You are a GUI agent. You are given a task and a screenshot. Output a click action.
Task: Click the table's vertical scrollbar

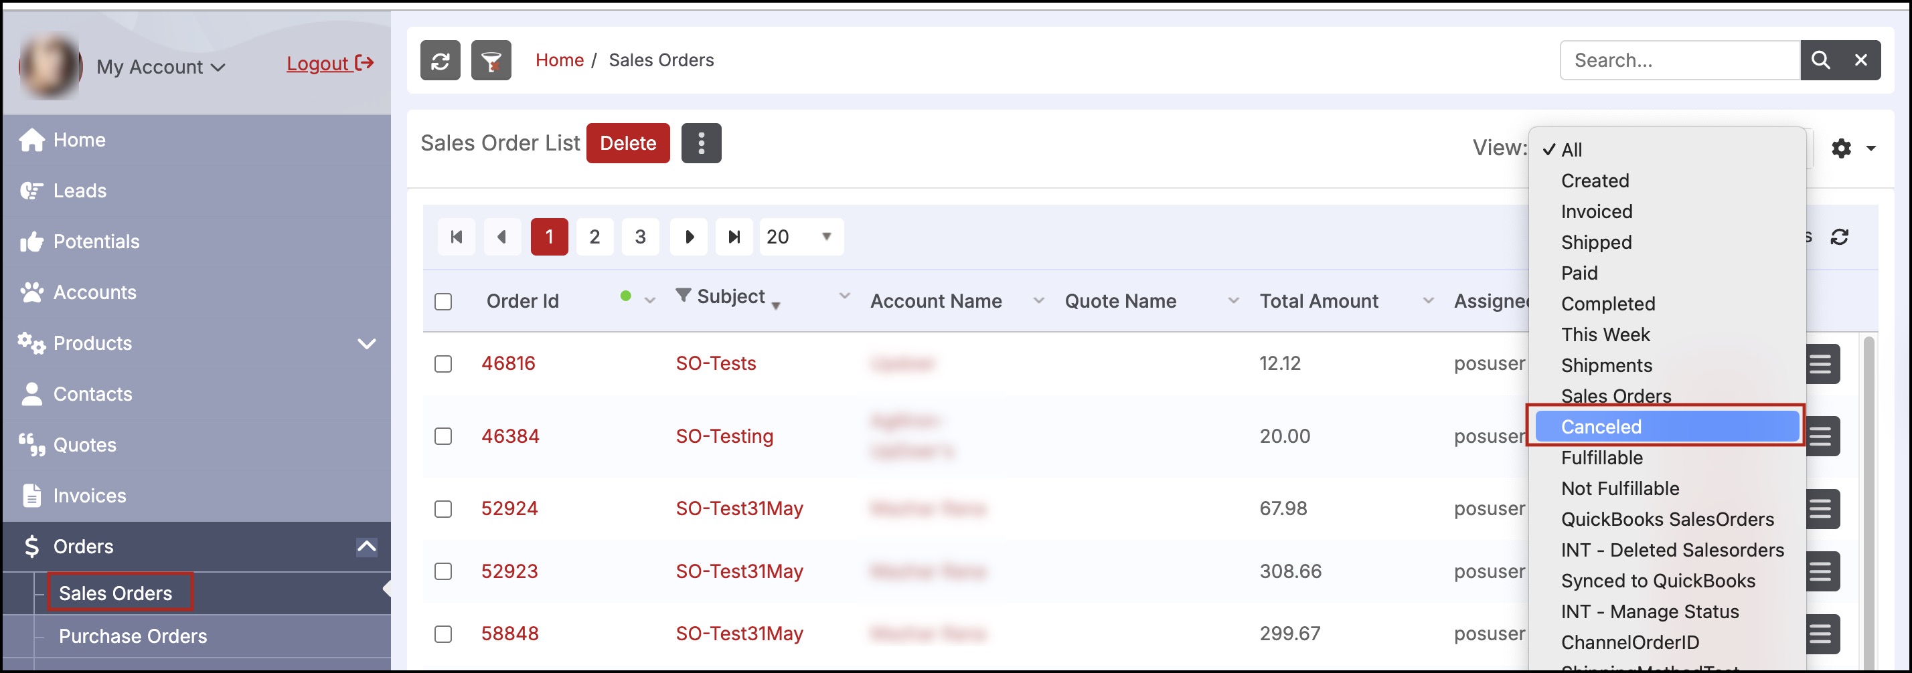[1868, 504]
